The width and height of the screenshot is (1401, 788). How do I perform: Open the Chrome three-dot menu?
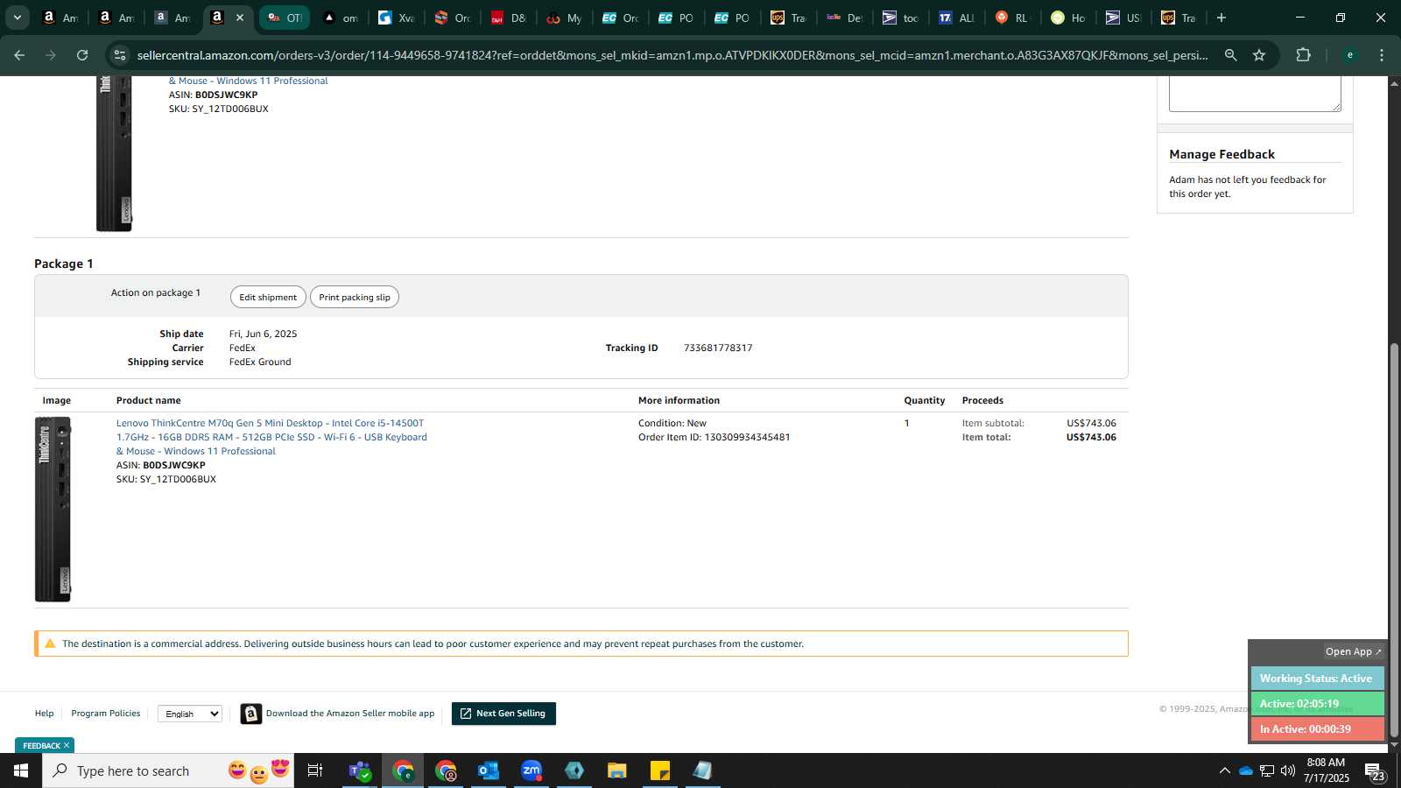1382,55
